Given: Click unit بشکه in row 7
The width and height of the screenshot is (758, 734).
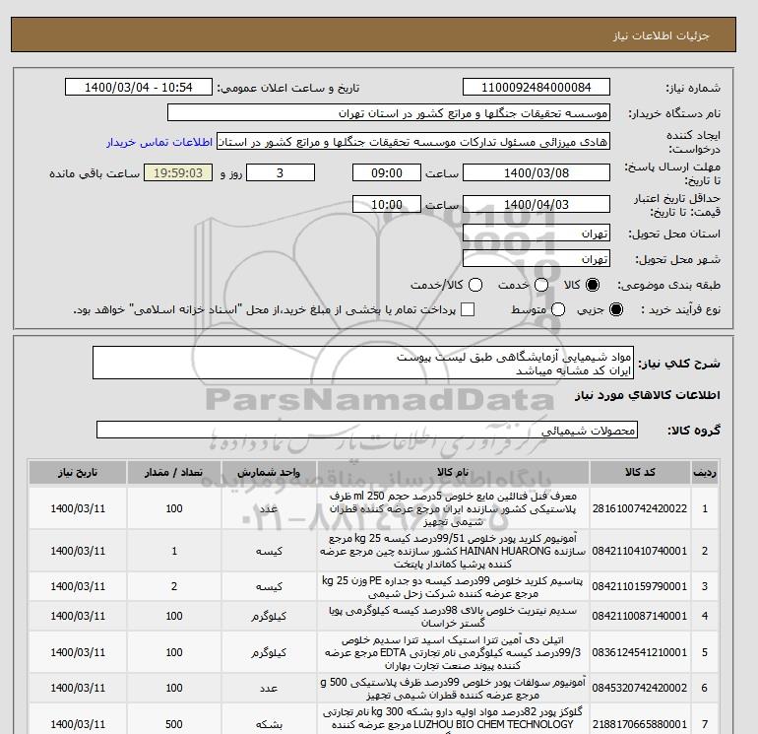Looking at the screenshot, I should click(269, 724).
